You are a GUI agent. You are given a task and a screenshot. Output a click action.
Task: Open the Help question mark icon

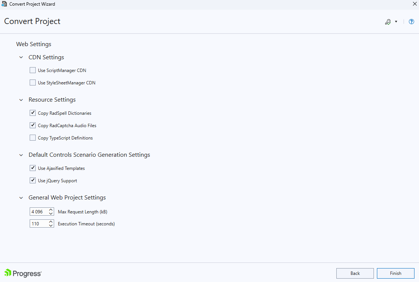(x=411, y=21)
